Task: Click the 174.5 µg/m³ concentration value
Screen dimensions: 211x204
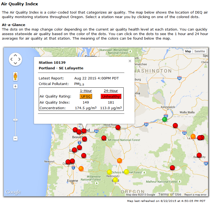Action: click(86, 108)
